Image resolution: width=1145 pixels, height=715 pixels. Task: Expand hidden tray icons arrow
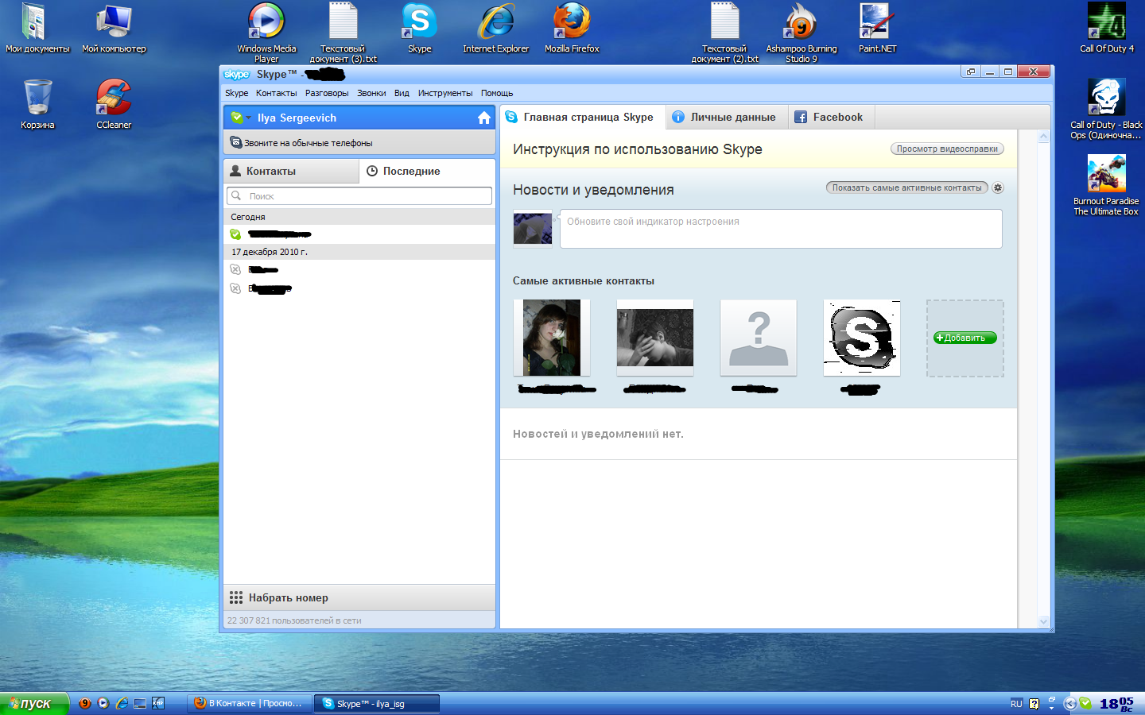(x=1070, y=703)
